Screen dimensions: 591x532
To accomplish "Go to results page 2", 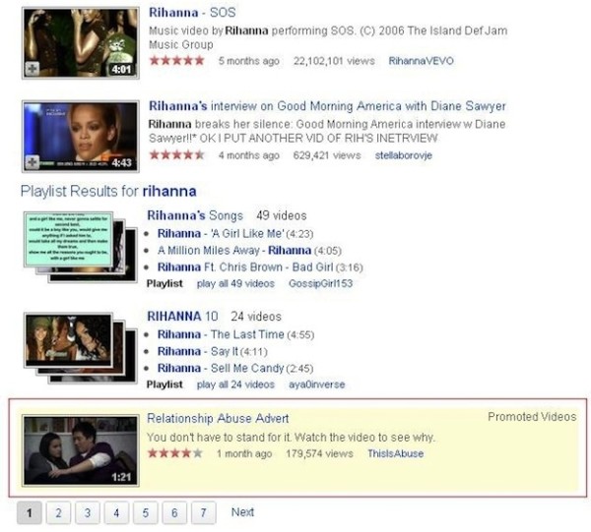I will pyautogui.click(x=58, y=512).
